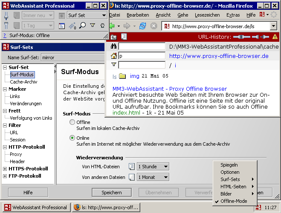Click the Firefox URL address field
The height and width of the screenshot is (213, 281).
tap(216, 26)
